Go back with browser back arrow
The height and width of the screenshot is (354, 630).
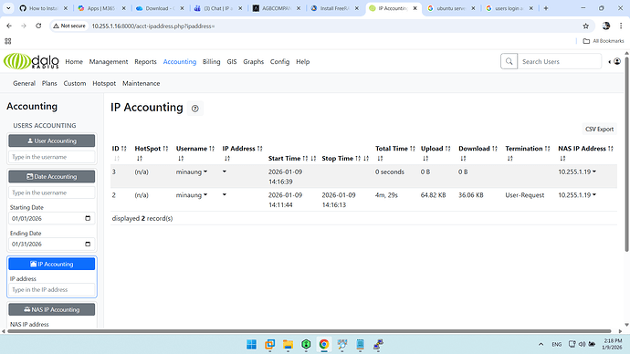click(x=9, y=26)
